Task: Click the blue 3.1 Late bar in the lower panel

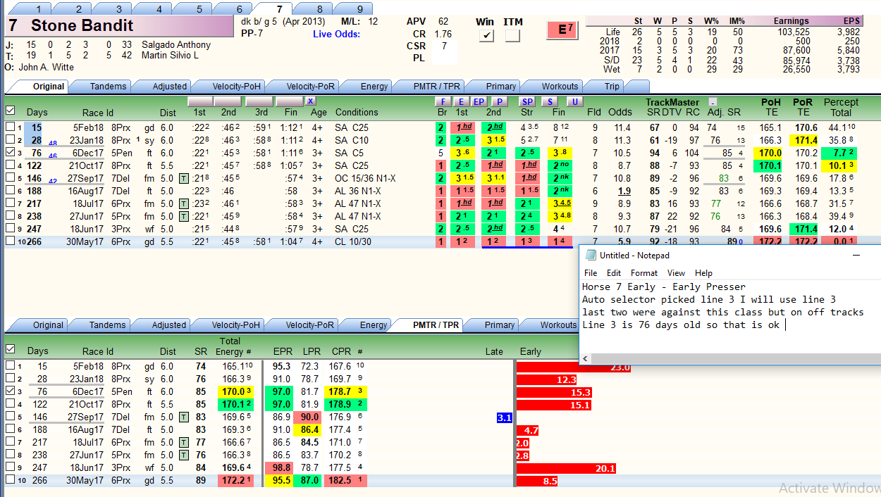Action: click(x=504, y=417)
